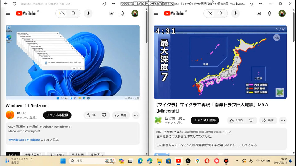Open more actions for the earthquake video
The image size is (296, 166).
point(283,120)
